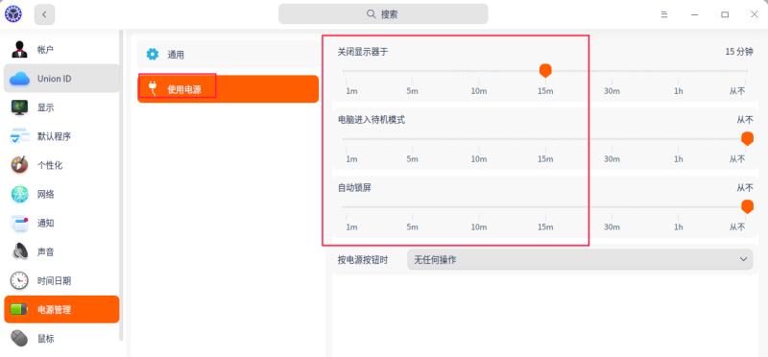Screen dimensions: 768x357
Task: Click the 鼠标 mouse icon
Action: tap(19, 339)
